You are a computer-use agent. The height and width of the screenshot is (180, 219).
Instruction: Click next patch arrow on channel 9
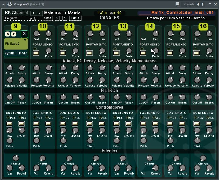(13, 34)
